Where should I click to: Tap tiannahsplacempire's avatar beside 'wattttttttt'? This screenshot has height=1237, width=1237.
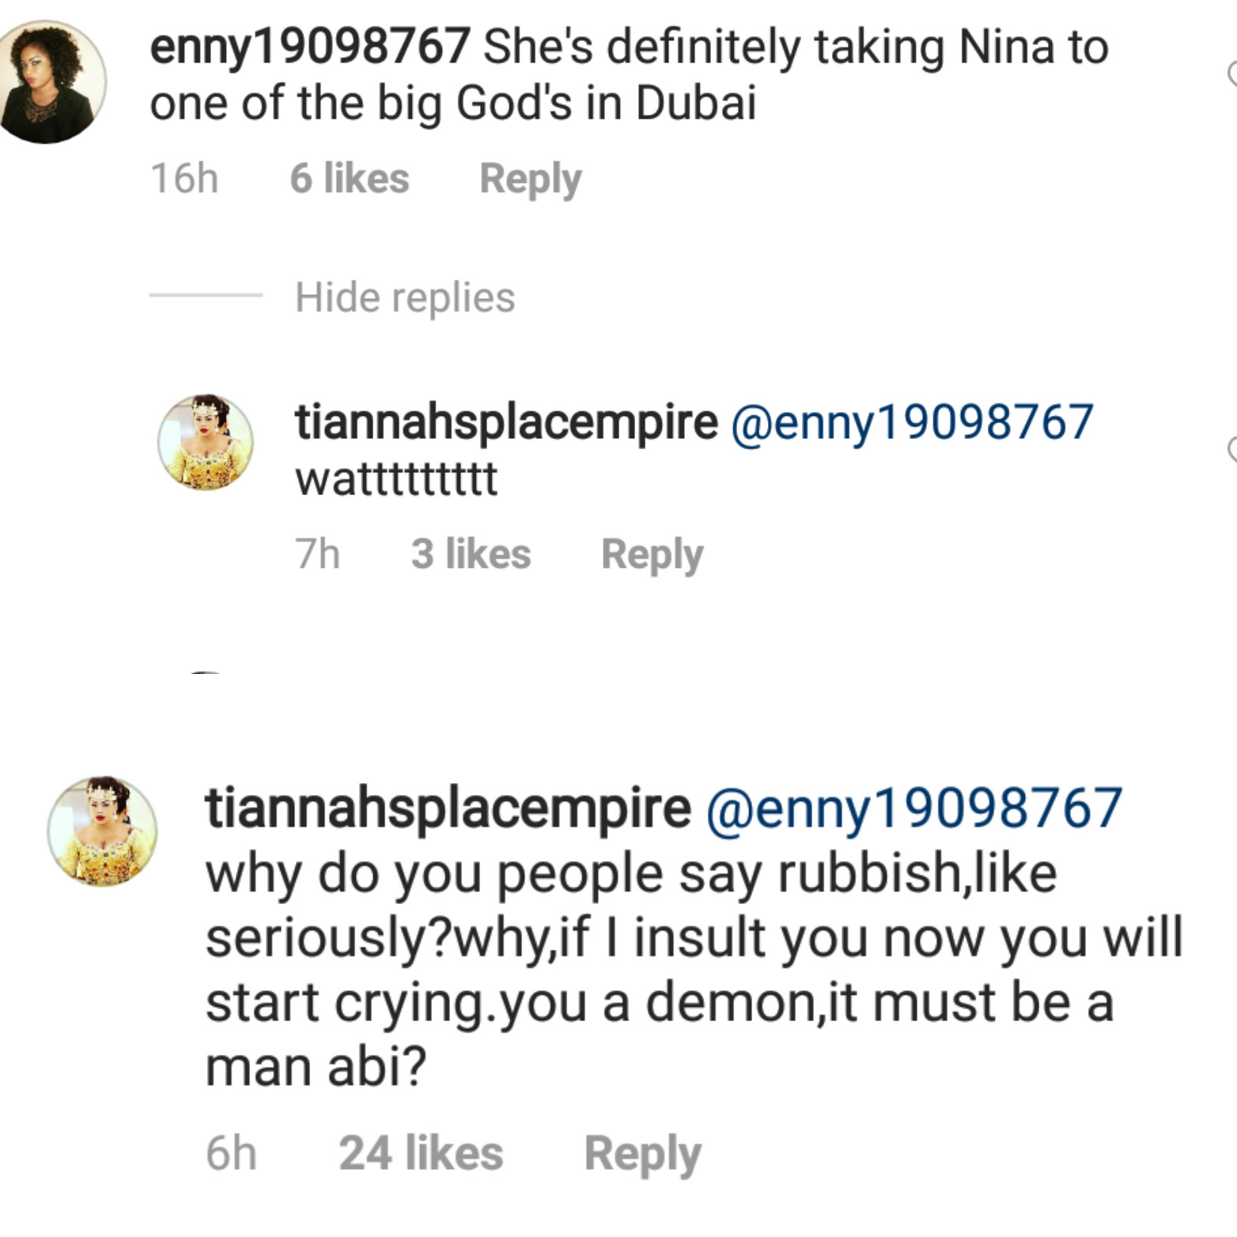[x=206, y=442]
